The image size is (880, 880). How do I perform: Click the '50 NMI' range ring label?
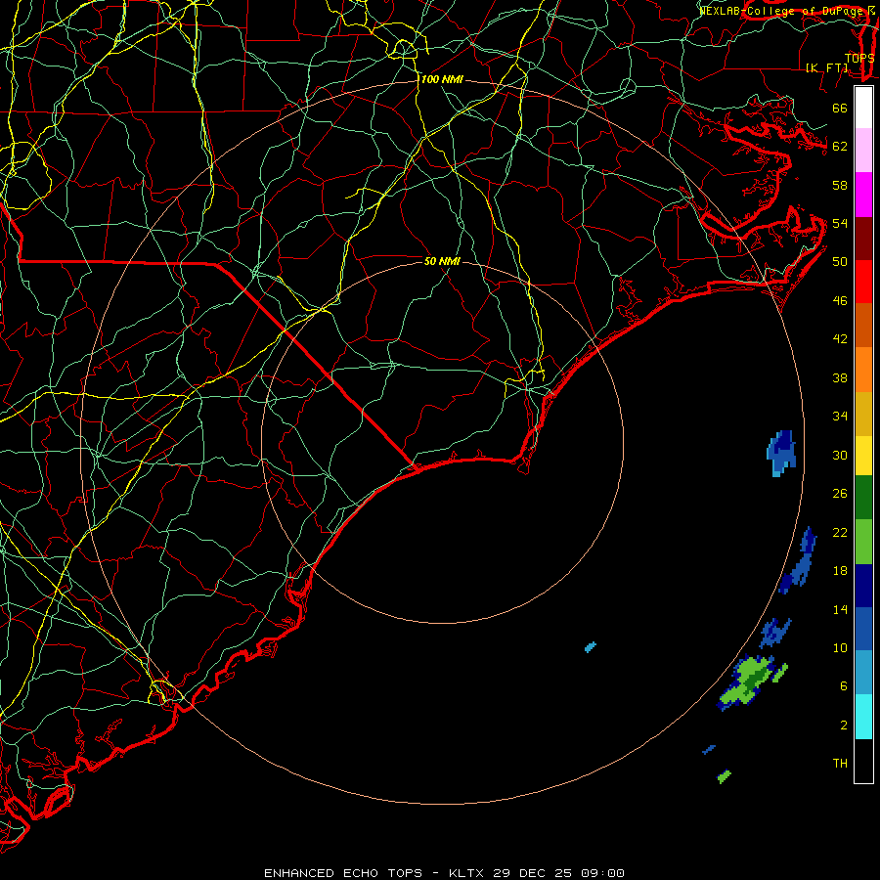442,261
